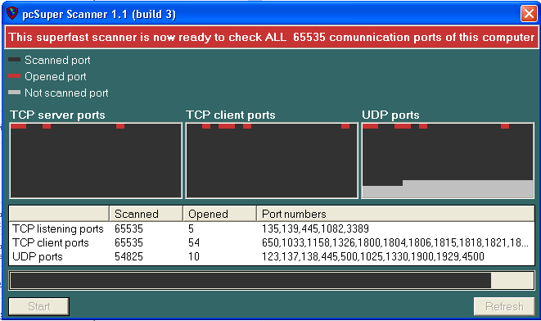Click the Scanned port legend label
541x321 pixels.
coord(57,60)
